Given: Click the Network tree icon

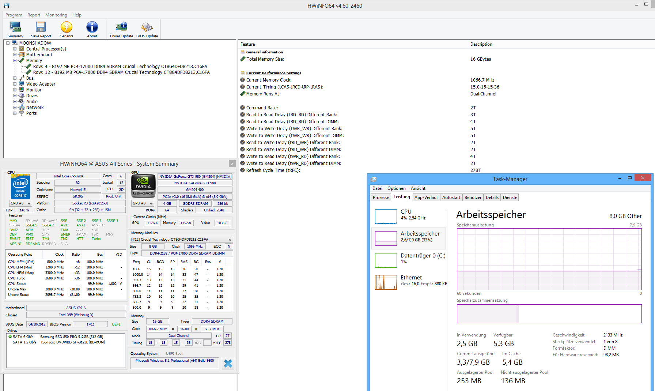Looking at the screenshot, I should point(22,108).
